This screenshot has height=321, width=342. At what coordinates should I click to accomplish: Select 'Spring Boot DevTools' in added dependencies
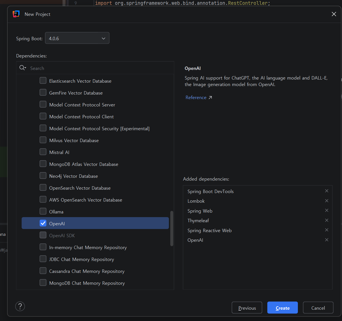[210, 191]
